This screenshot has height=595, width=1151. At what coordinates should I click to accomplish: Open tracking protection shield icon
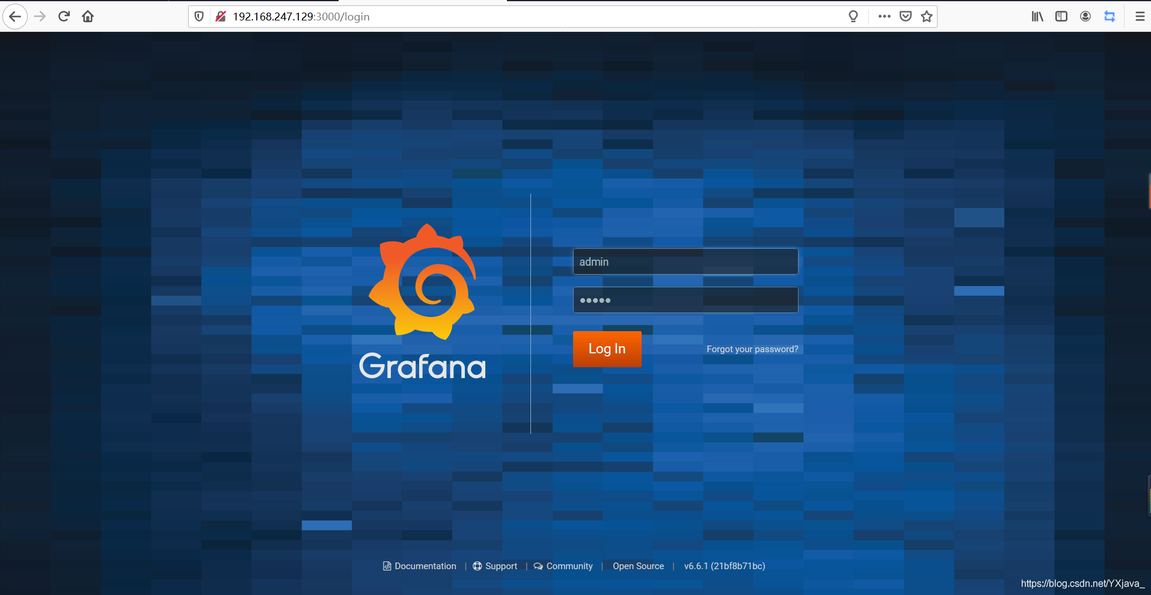(x=199, y=16)
